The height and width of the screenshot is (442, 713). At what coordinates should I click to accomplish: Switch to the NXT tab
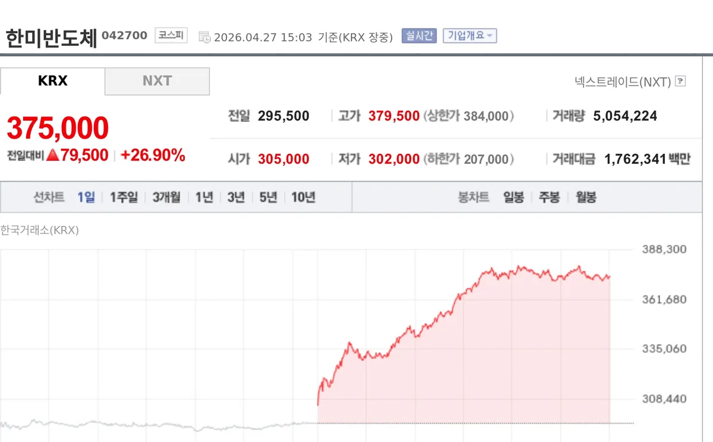[x=157, y=81]
